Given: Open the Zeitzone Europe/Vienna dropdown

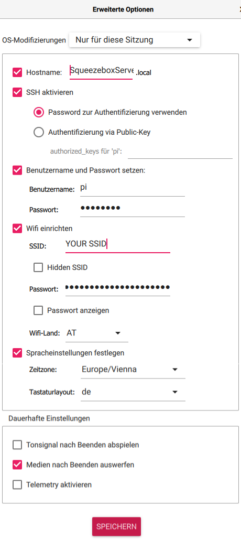Looking at the screenshot, I should pos(133,370).
